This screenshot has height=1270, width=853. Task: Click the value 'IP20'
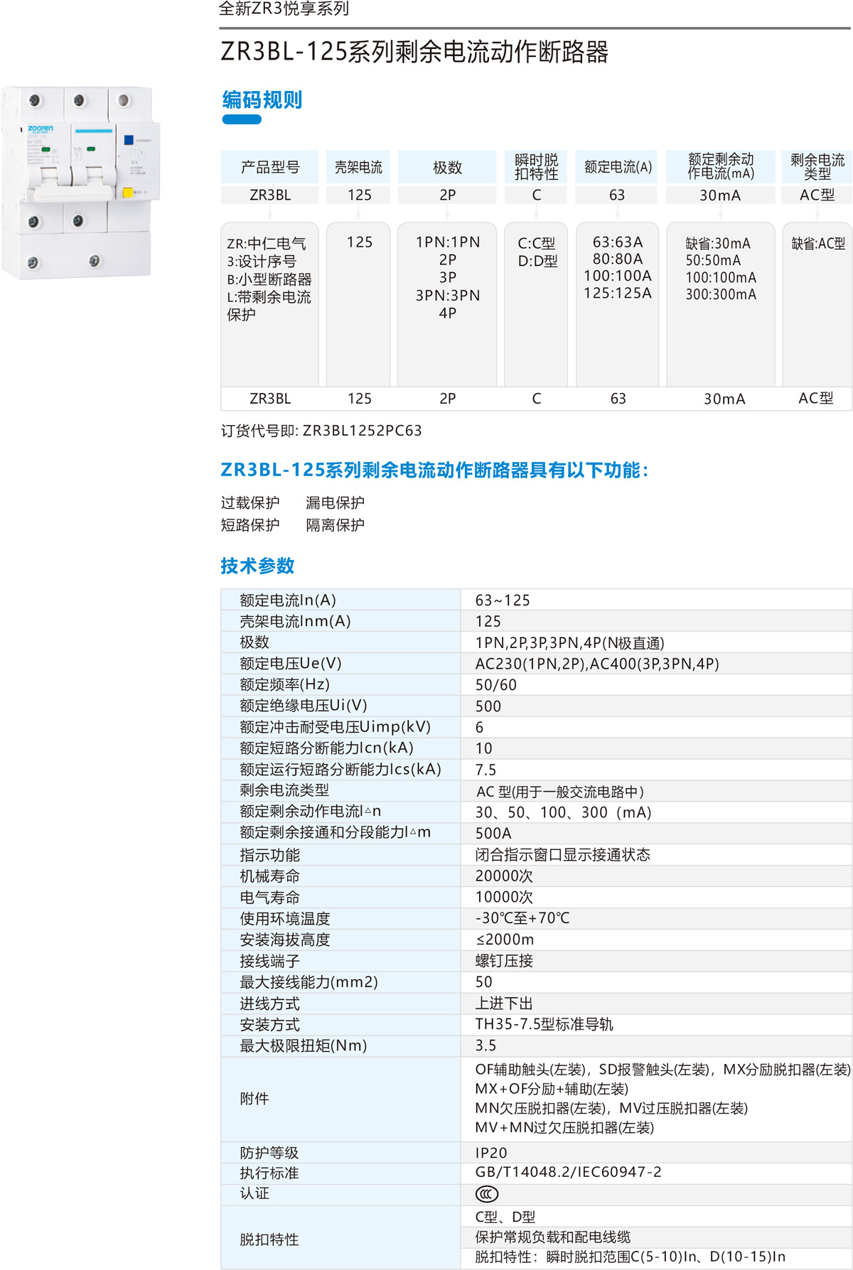click(491, 1153)
